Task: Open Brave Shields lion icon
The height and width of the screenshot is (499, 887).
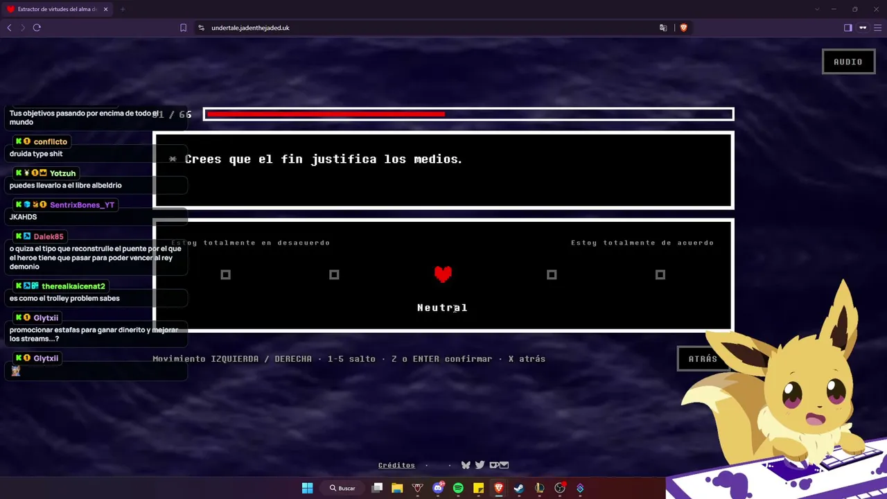Action: pyautogui.click(x=683, y=28)
